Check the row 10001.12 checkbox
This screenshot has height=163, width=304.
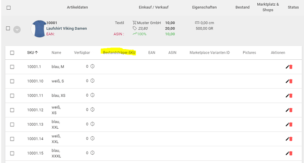pos(12,110)
